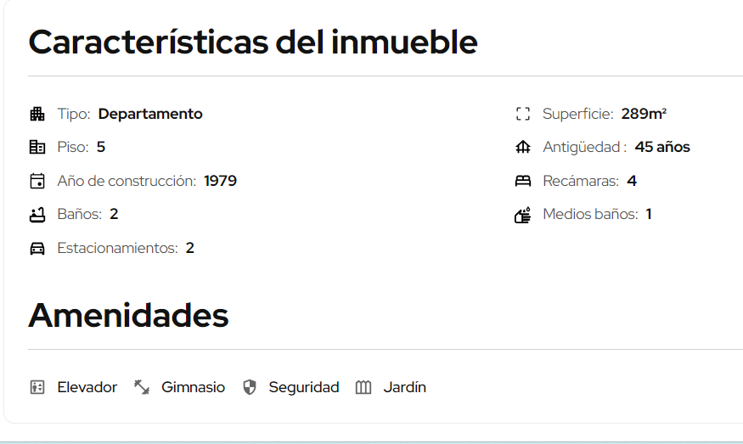Screen dimensions: 743x444
Task: Click the bed icon beside Recámaras
Action: [523, 181]
